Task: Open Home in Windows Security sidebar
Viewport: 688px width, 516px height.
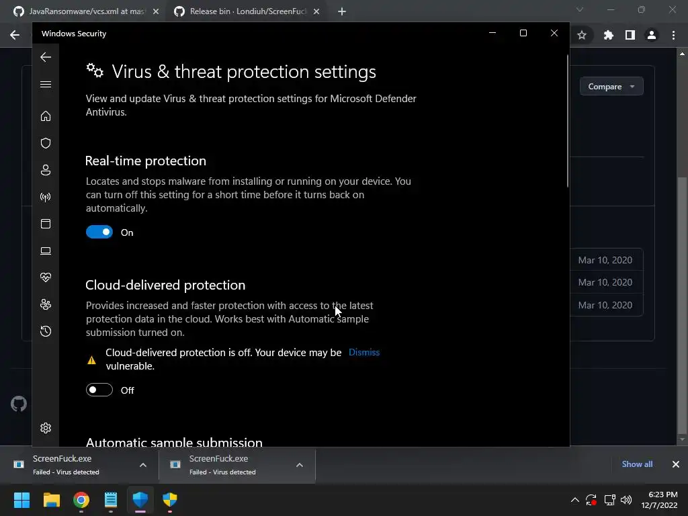Action: [x=46, y=116]
